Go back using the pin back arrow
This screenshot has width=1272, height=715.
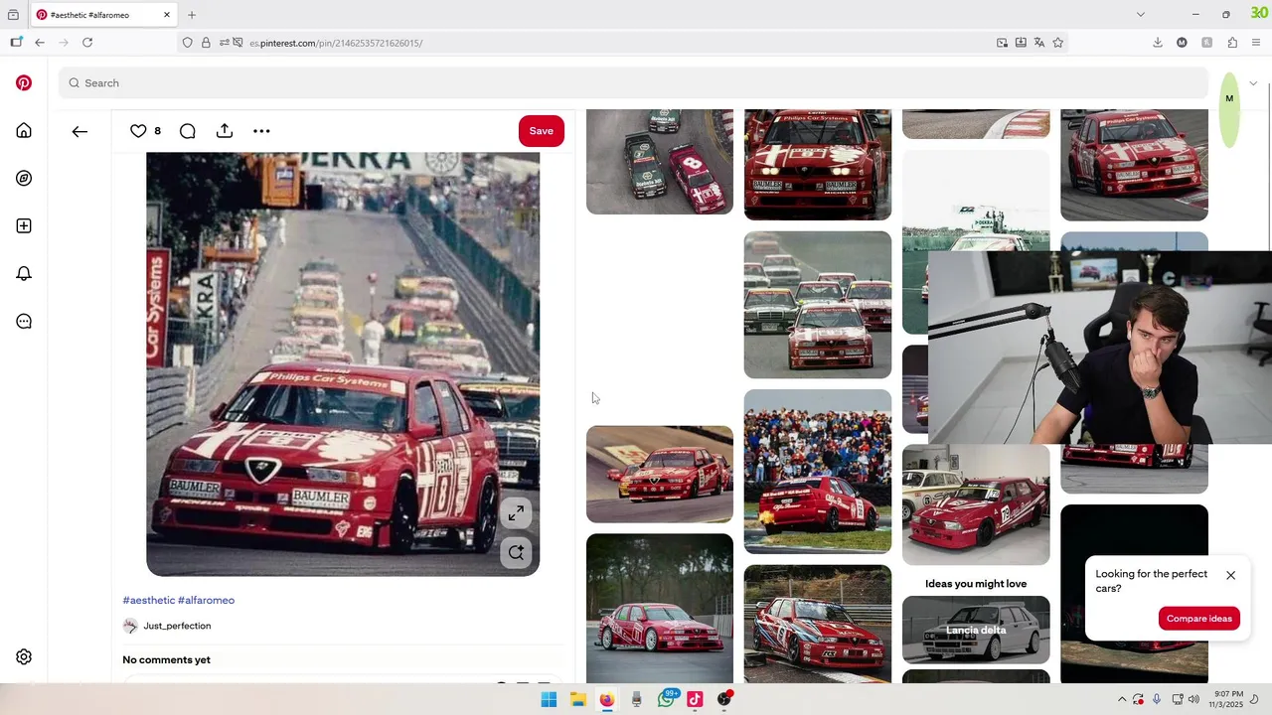[x=79, y=131]
